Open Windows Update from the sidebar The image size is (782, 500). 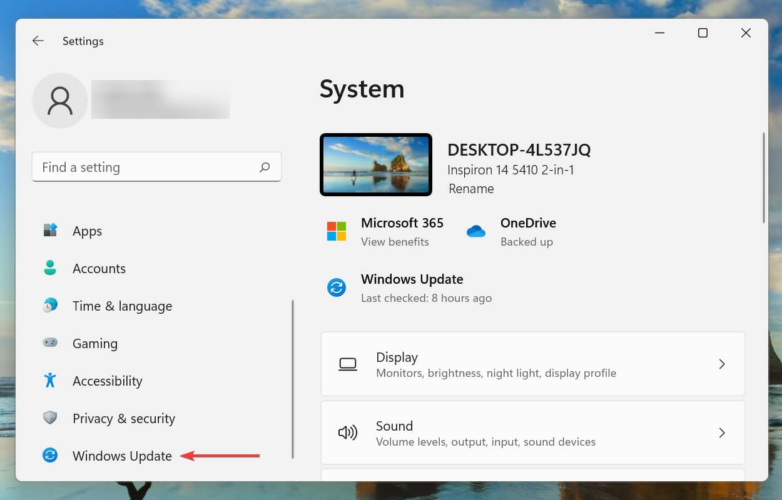pyautogui.click(x=122, y=456)
